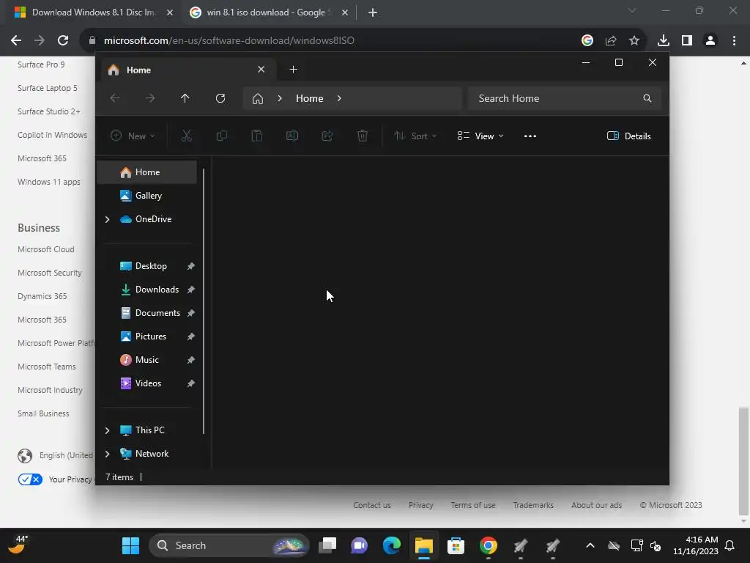The width and height of the screenshot is (750, 563).
Task: Open the pinned Pictures folder
Action: 151,336
